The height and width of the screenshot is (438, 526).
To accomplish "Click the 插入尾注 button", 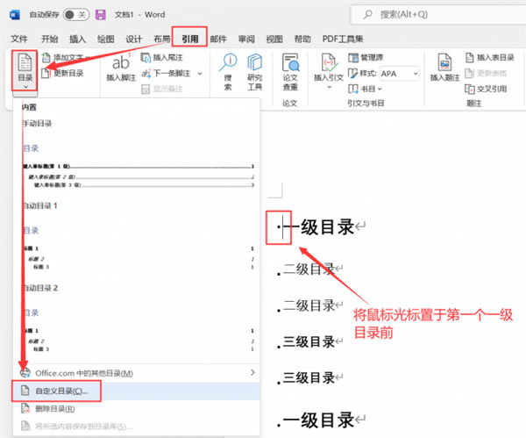I will point(161,57).
